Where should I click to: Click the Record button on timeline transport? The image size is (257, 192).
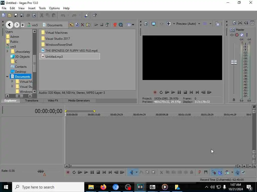68,172
